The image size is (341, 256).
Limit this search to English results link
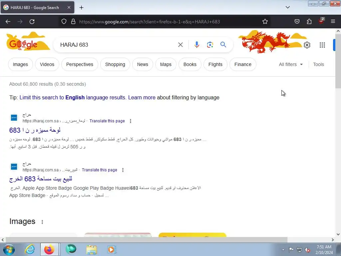[73, 98]
